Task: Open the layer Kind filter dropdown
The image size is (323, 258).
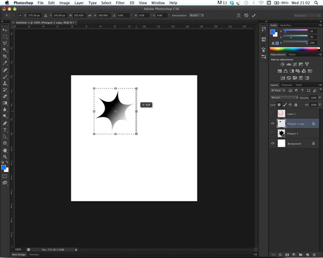Action: click(x=278, y=90)
